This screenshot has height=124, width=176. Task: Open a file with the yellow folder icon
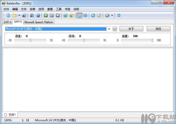point(14,16)
